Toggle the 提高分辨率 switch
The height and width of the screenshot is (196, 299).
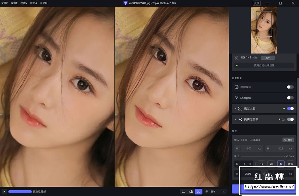point(290,119)
